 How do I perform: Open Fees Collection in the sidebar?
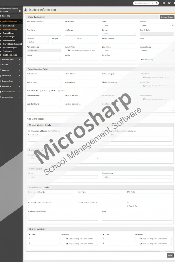click(x=10, y=59)
